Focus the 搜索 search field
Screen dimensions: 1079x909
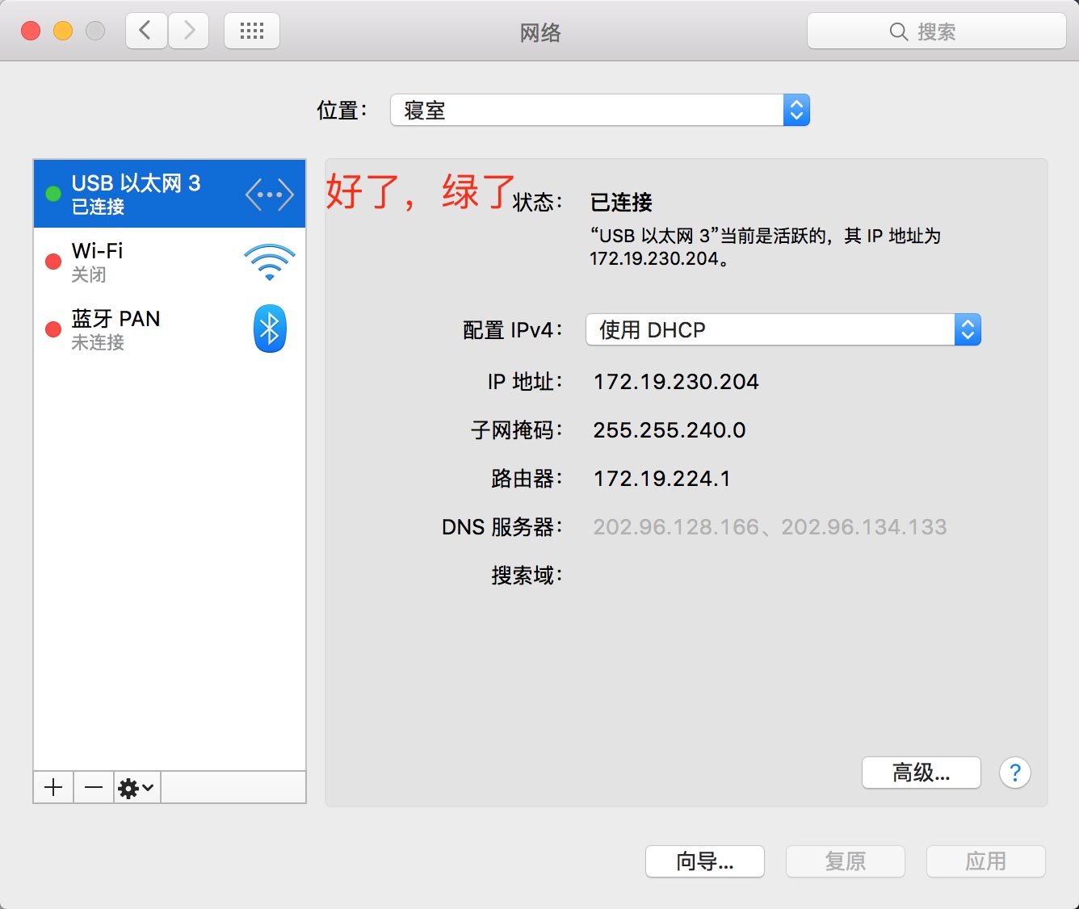click(x=937, y=31)
